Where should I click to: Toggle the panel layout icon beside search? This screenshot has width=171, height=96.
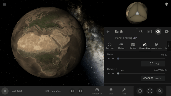pyautogui.click(x=150, y=31)
